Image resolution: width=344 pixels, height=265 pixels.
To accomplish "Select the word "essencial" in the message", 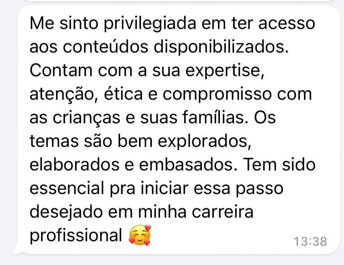I will point(67,188).
